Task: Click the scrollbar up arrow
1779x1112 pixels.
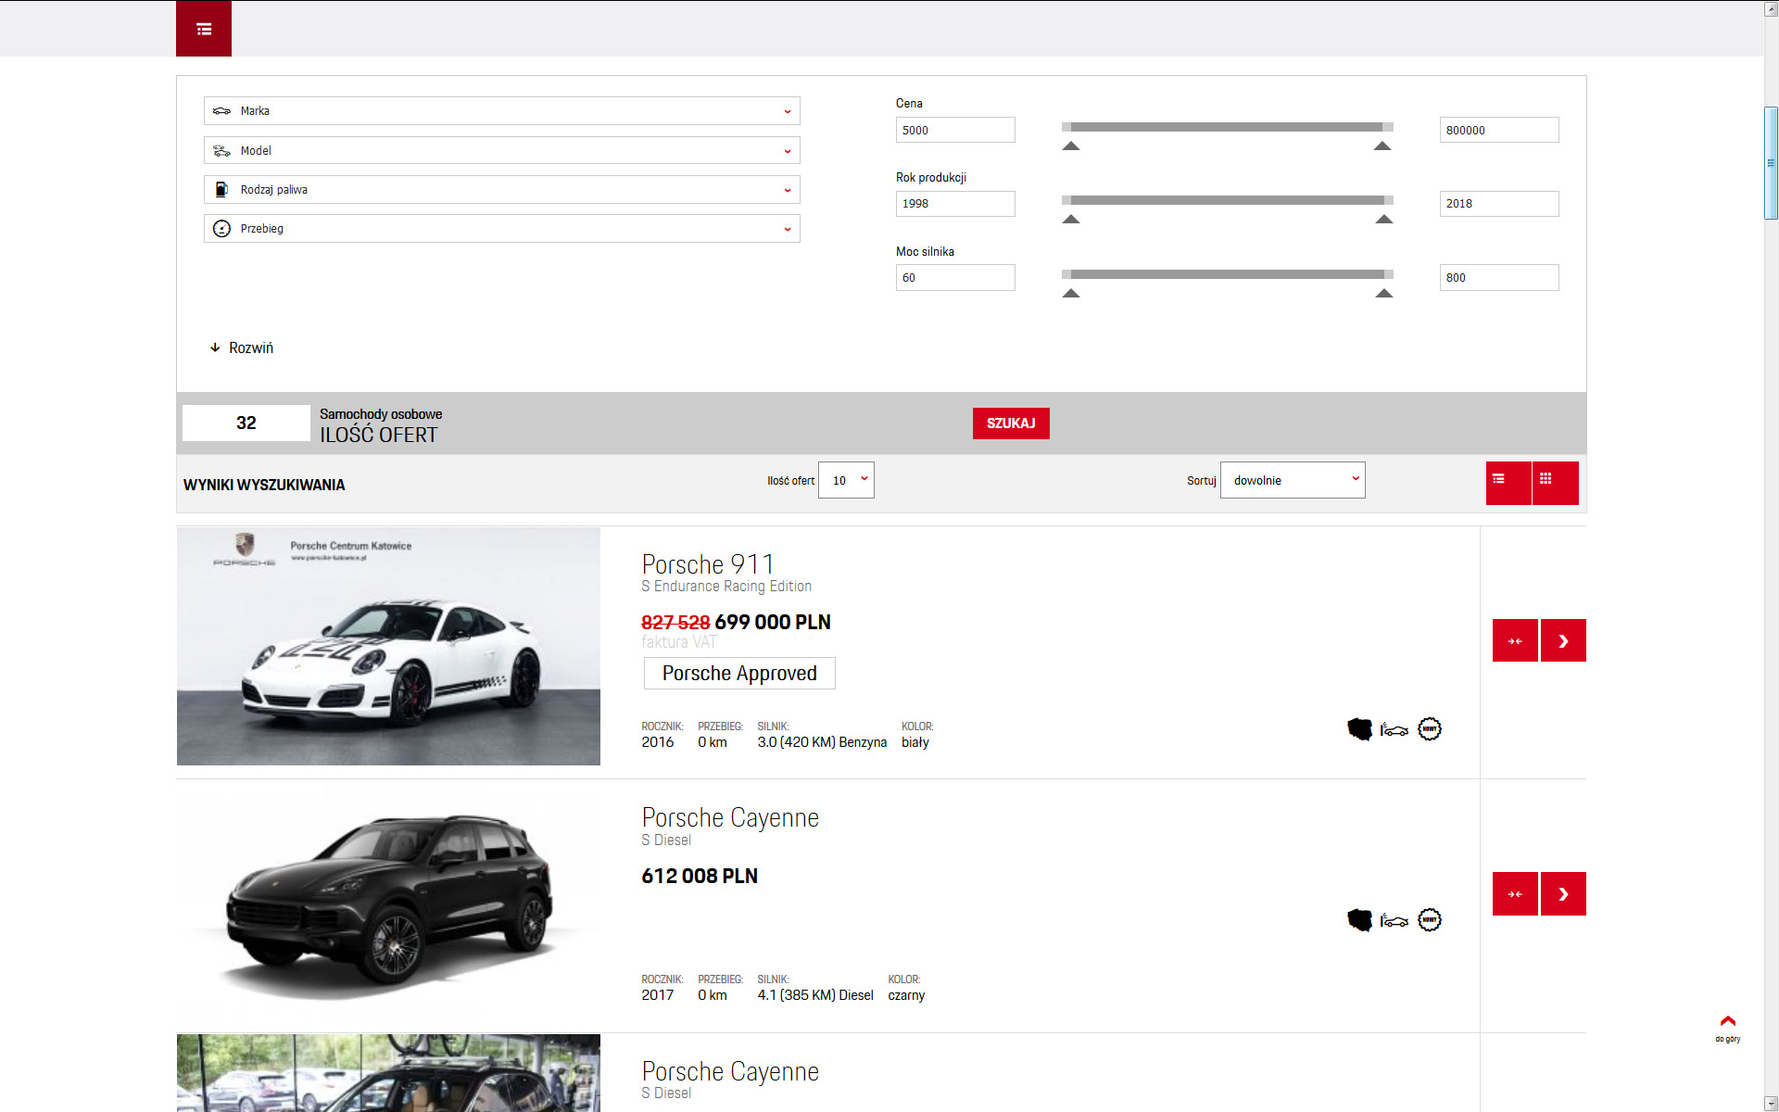Action: (1771, 8)
